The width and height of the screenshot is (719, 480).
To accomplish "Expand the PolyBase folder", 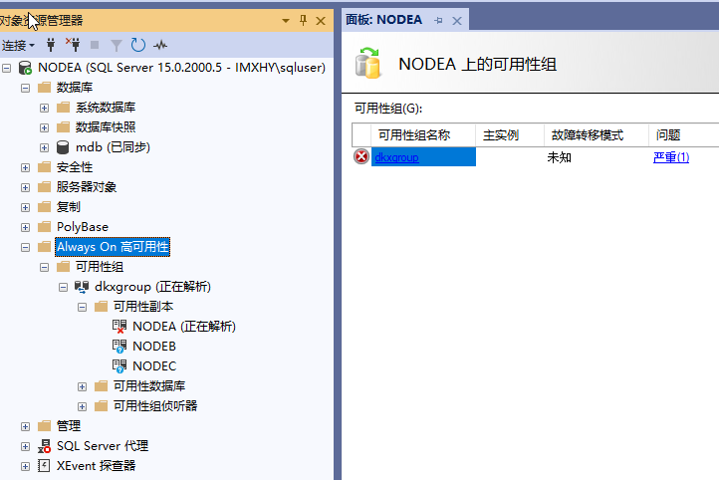I will (x=25, y=227).
